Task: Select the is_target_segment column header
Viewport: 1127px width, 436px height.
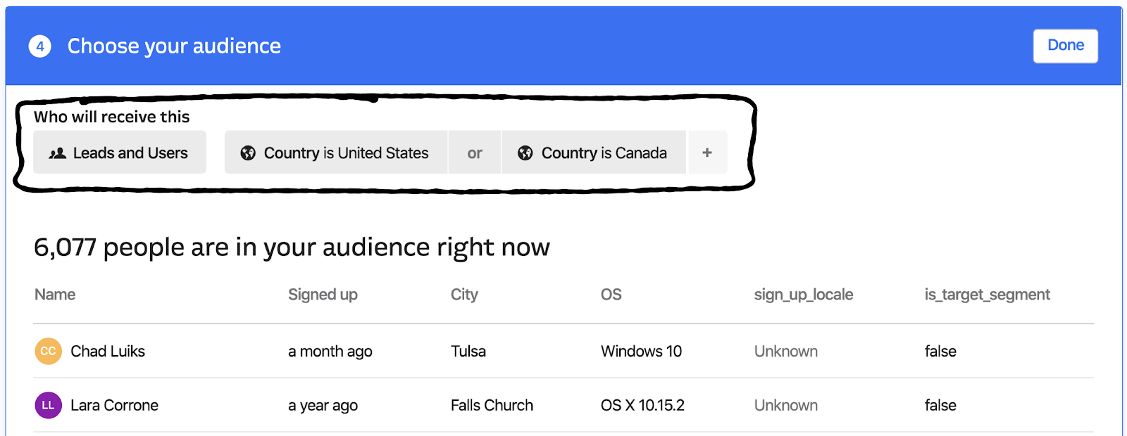Action: coord(987,295)
